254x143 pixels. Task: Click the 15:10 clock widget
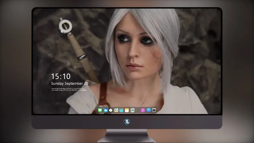click(61, 76)
